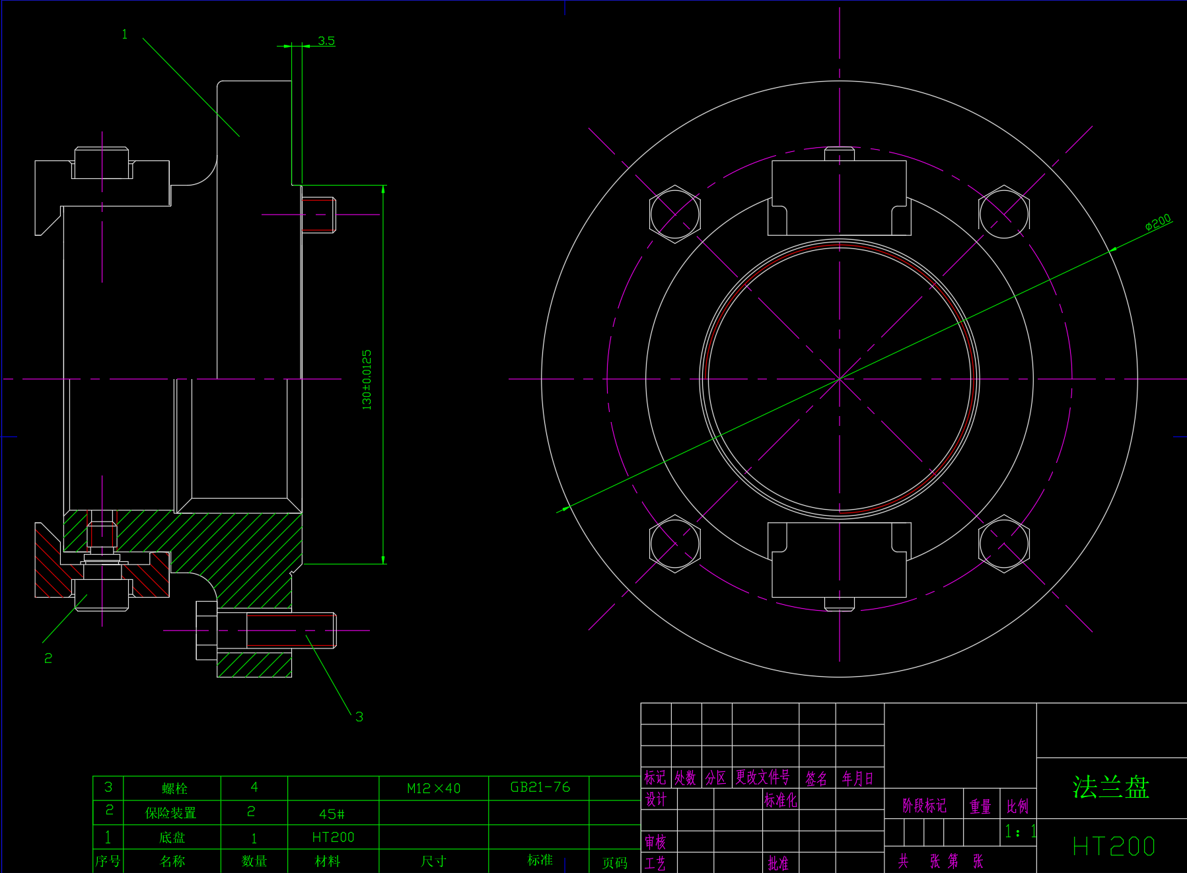The width and height of the screenshot is (1187, 873).
Task: Click part balloon number 1
Action: 124,34
